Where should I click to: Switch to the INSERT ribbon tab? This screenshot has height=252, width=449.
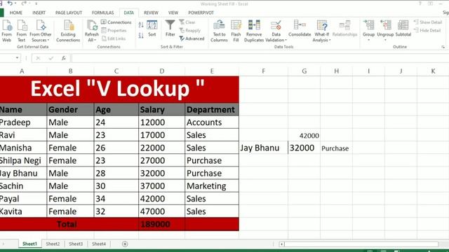[39, 13]
